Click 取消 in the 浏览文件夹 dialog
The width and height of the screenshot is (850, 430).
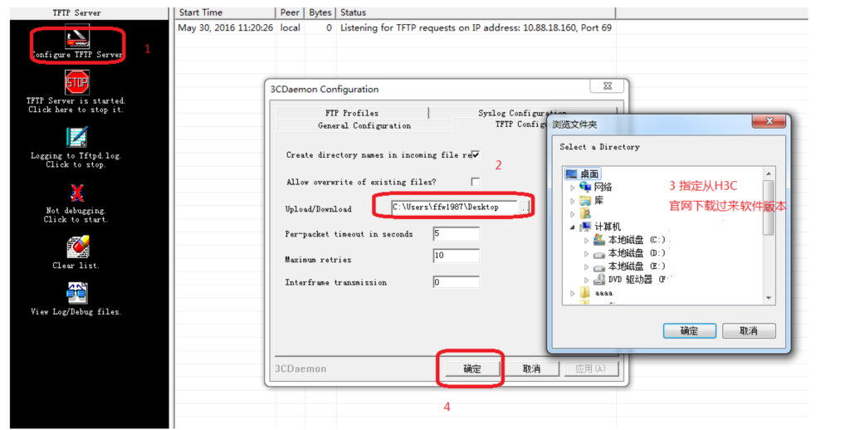(x=749, y=330)
